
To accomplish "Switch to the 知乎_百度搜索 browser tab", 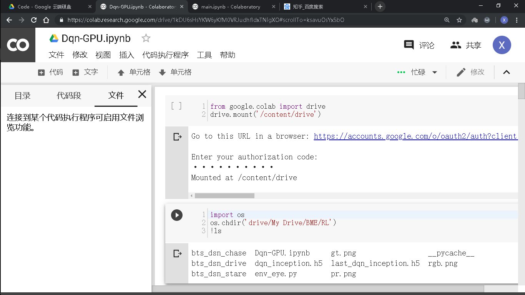I will 325,7.
